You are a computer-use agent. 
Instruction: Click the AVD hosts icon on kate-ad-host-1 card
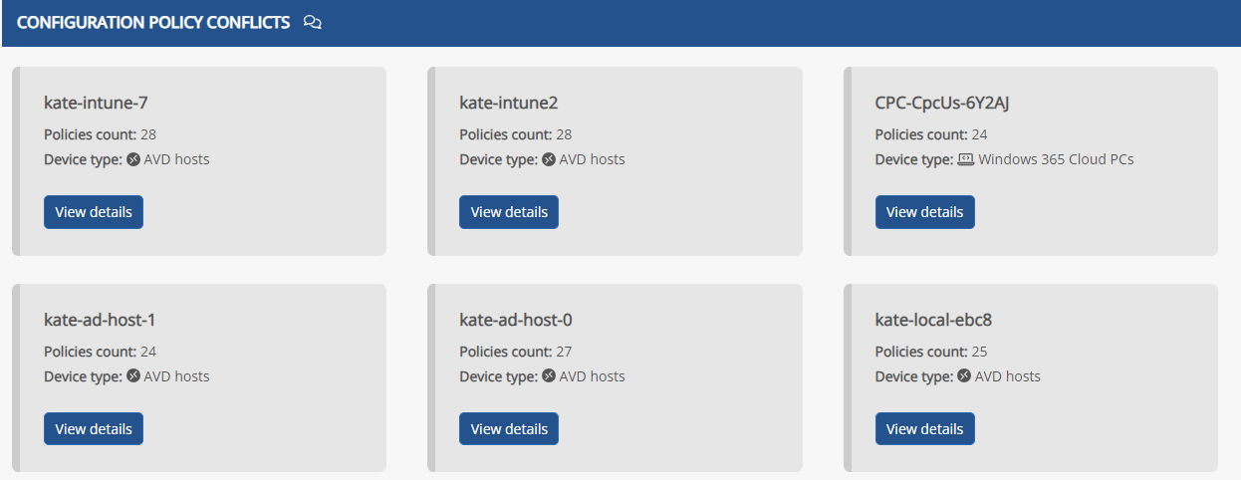click(x=133, y=376)
